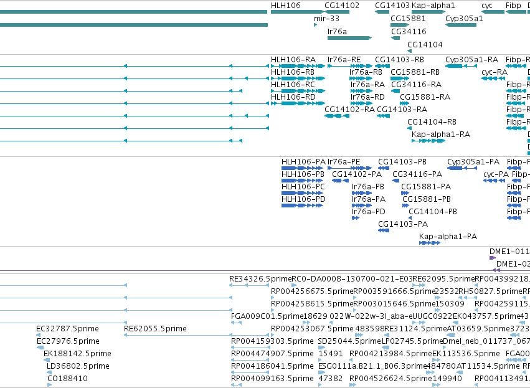Select transcript label Cyp305a1-RA
530x388 pixels.
[472, 60]
